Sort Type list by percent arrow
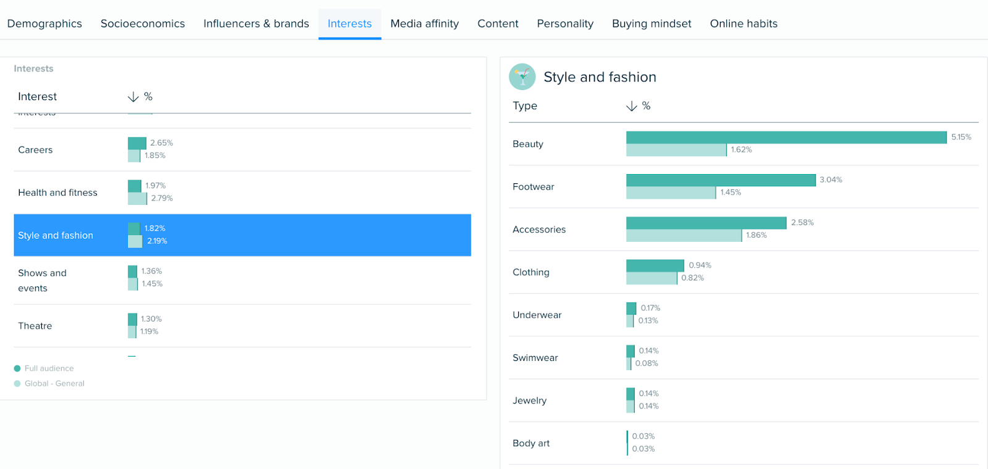Viewport: 988px width, 469px height. coord(631,106)
